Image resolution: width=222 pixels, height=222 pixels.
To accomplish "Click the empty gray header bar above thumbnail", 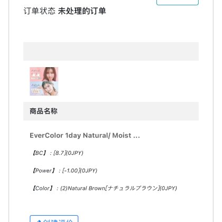I will pyautogui.click(x=111, y=51).
